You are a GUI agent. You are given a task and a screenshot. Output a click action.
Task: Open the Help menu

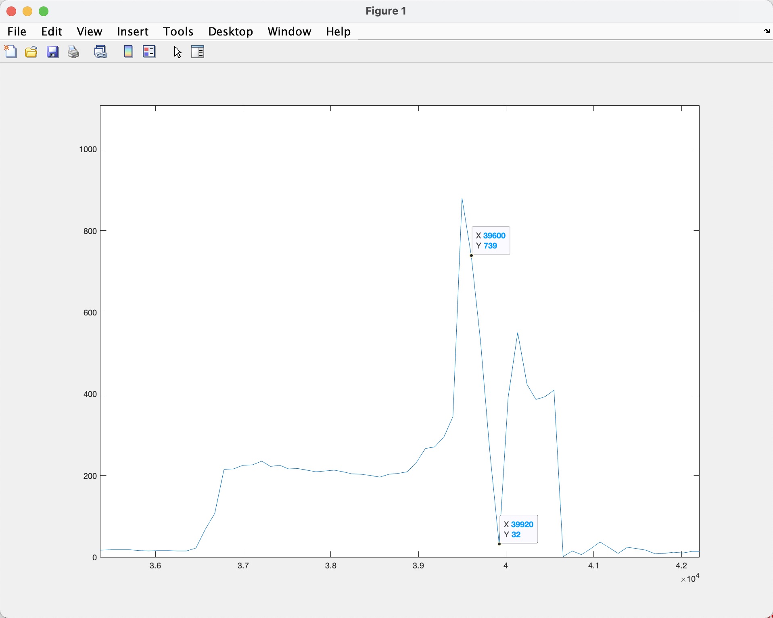338,31
